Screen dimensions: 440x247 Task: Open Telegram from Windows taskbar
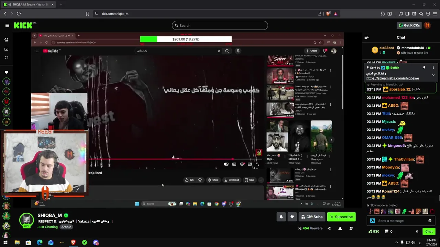pyautogui.click(x=85, y=243)
